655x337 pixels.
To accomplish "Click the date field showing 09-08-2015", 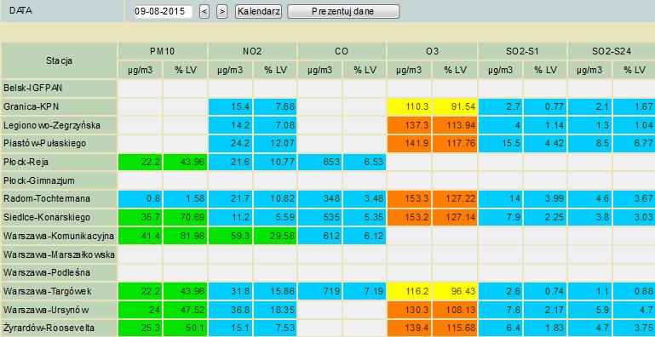I will (x=163, y=12).
